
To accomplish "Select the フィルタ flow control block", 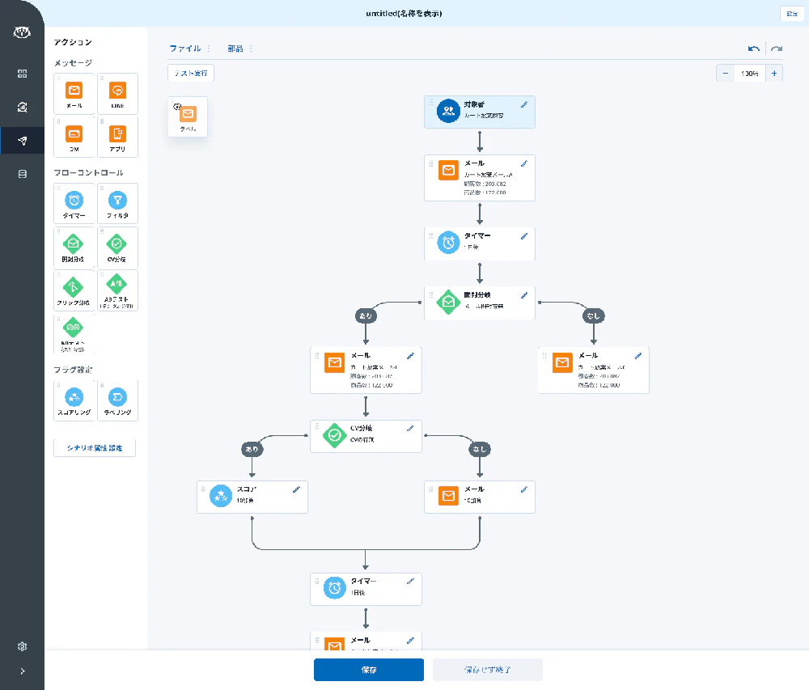I will pos(117,204).
